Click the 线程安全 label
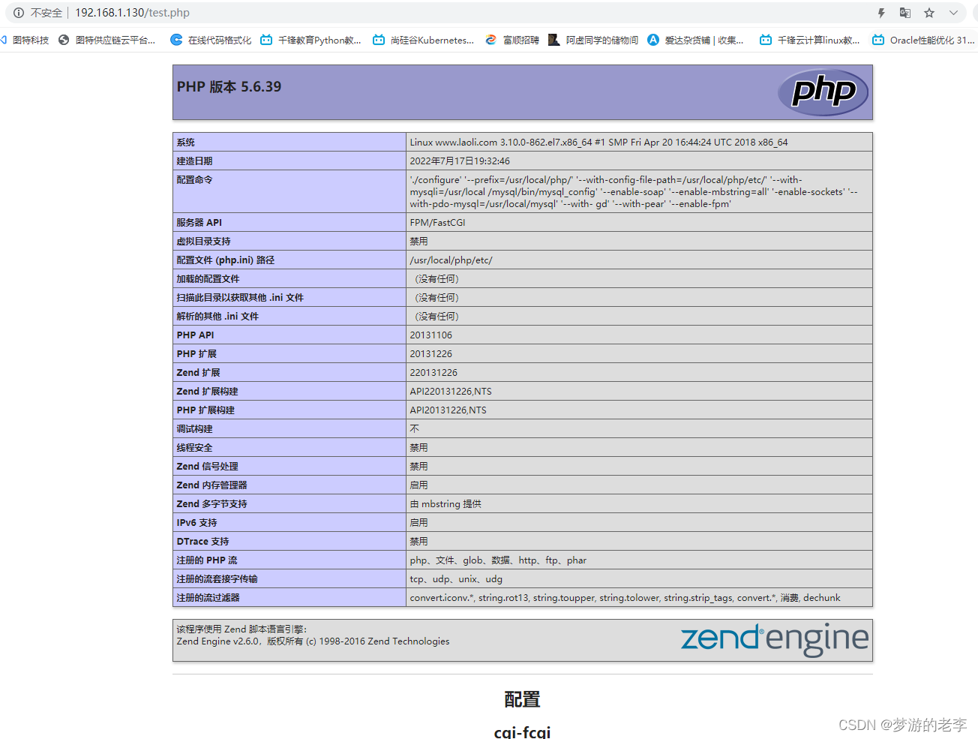This screenshot has height=739, width=978. (195, 447)
